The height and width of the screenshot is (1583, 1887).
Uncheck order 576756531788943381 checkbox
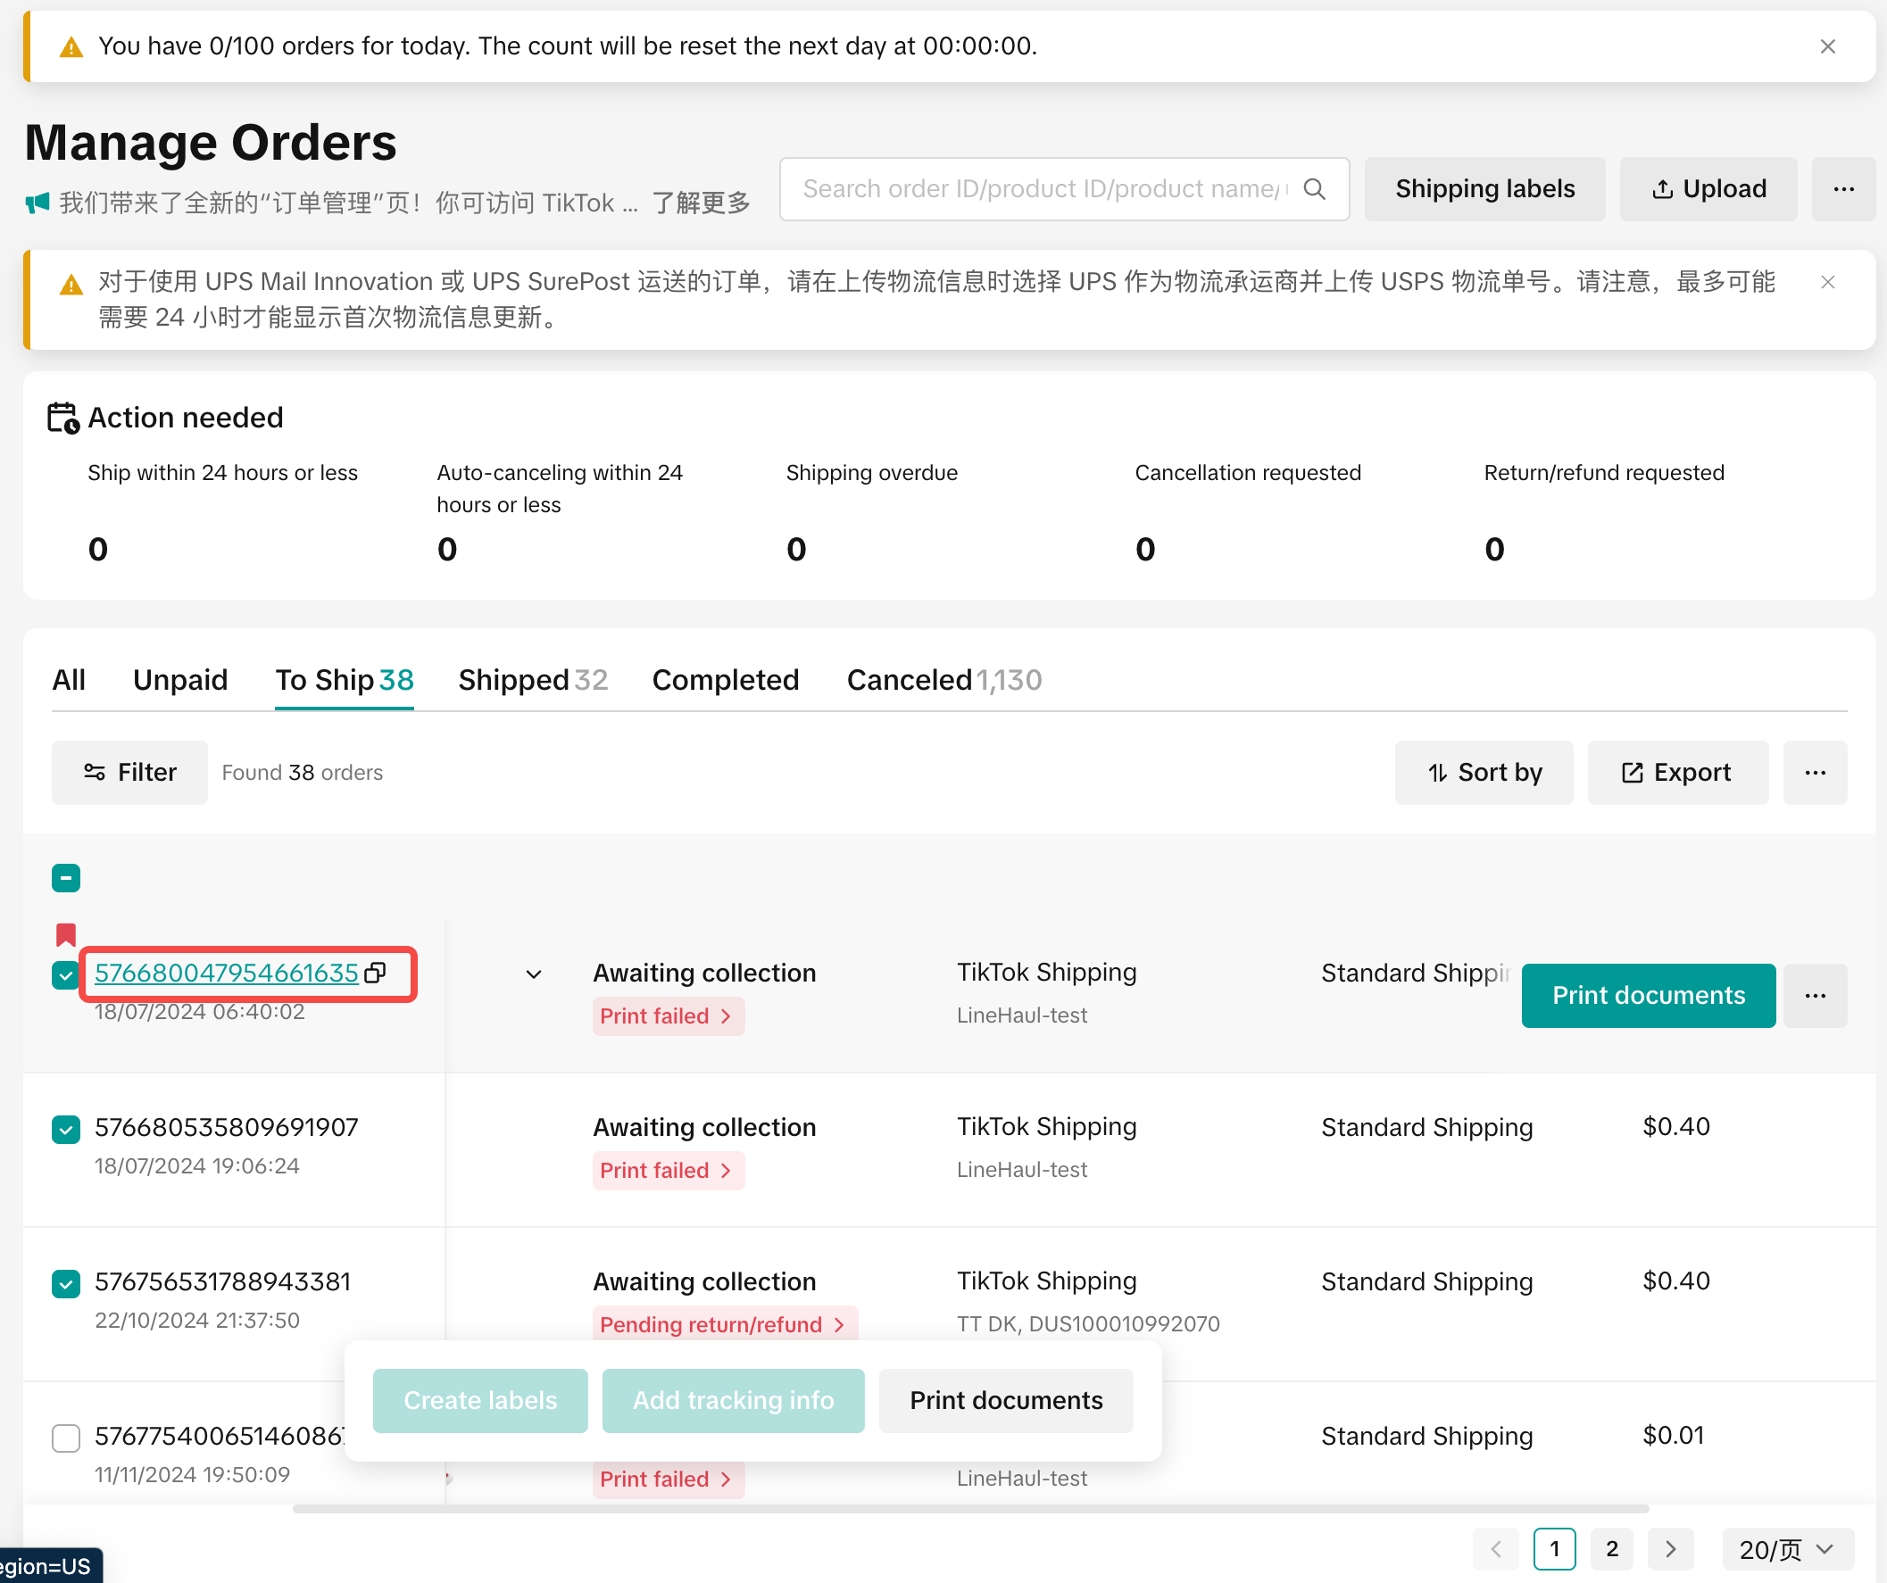[65, 1283]
